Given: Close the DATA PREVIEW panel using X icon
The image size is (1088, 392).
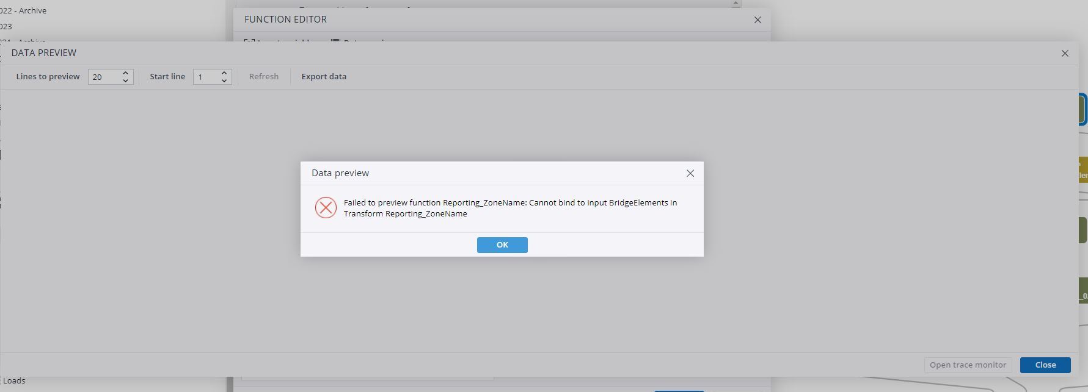Looking at the screenshot, I should (1064, 53).
